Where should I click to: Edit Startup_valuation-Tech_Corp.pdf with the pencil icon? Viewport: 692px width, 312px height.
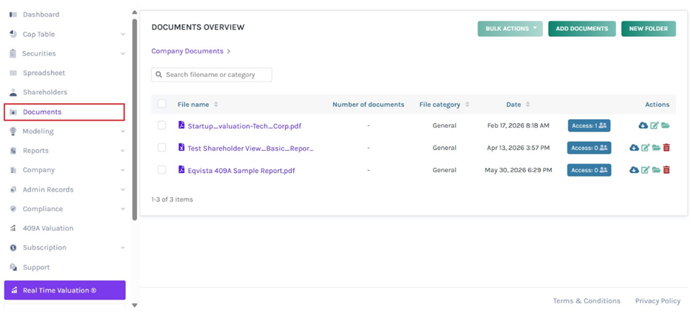[x=654, y=126]
